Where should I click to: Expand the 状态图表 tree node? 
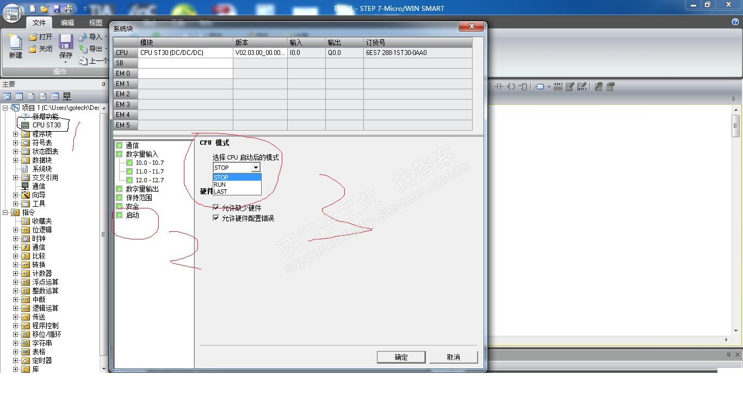coord(15,151)
